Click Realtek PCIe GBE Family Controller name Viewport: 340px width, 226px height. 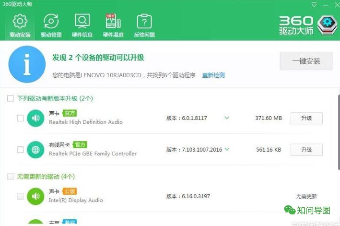(x=93, y=154)
